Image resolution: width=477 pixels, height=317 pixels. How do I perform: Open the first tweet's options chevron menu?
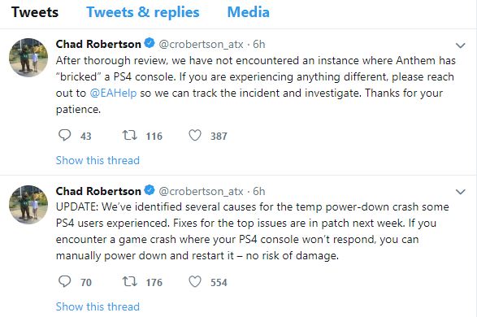(461, 46)
